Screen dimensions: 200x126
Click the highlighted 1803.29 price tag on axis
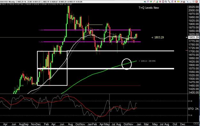tap(194, 37)
